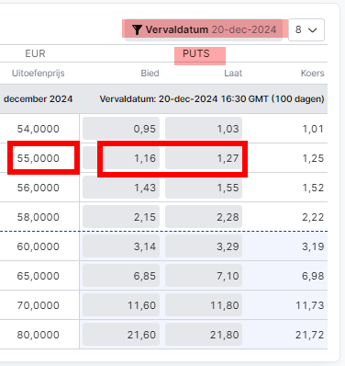This screenshot has height=366, width=345.
Task: Click the Laat column header
Action: pyautogui.click(x=233, y=74)
